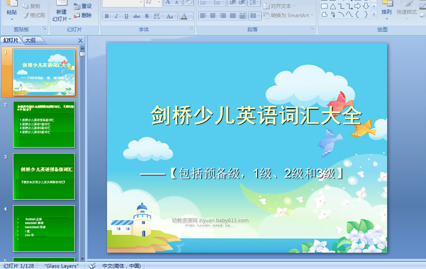Viewport: 426px width, 269px height.
Task: Toggle Italic formatting in font group
Action: [x=116, y=16]
